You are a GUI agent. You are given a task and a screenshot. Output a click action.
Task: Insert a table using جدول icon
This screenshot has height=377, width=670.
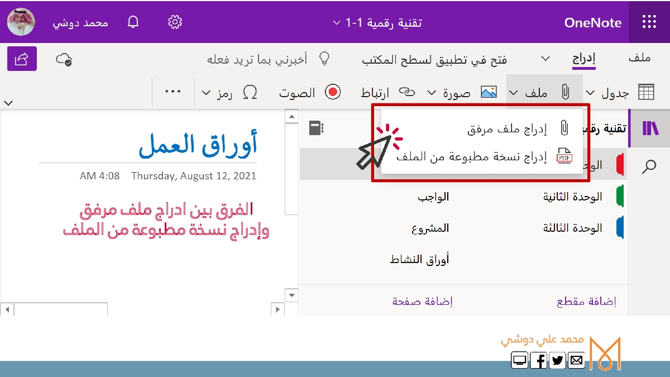(x=646, y=93)
